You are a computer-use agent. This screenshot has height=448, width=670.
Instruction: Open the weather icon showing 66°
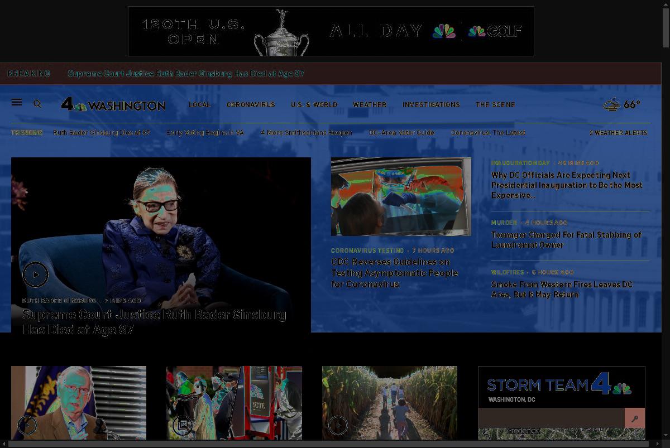click(612, 104)
